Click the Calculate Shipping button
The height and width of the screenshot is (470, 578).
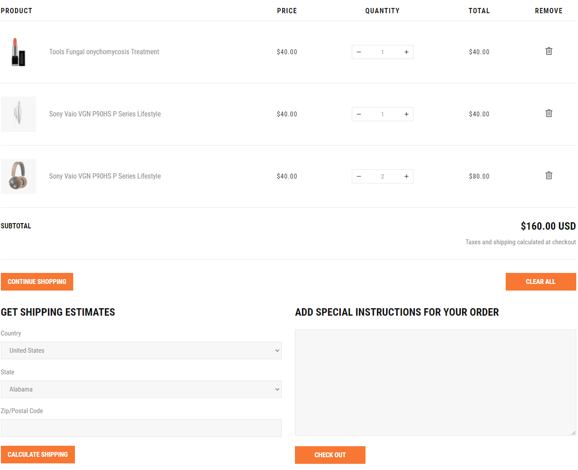(x=38, y=455)
